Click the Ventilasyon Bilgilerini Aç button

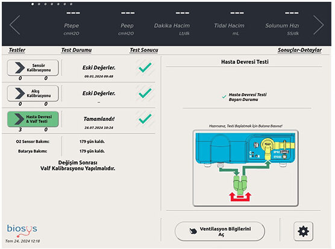click(220, 232)
